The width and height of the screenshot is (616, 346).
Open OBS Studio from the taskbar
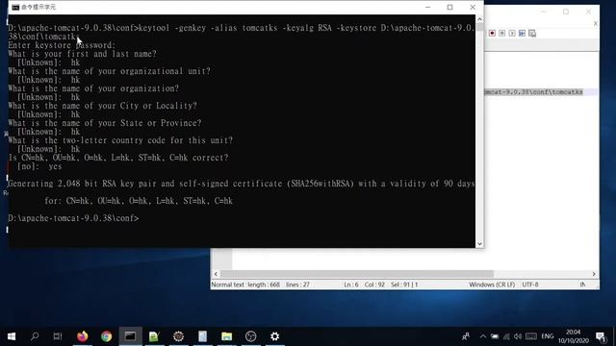(x=250, y=336)
